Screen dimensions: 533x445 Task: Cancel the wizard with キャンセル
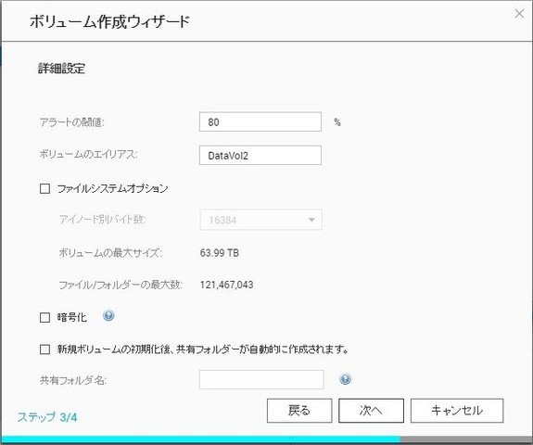457,411
